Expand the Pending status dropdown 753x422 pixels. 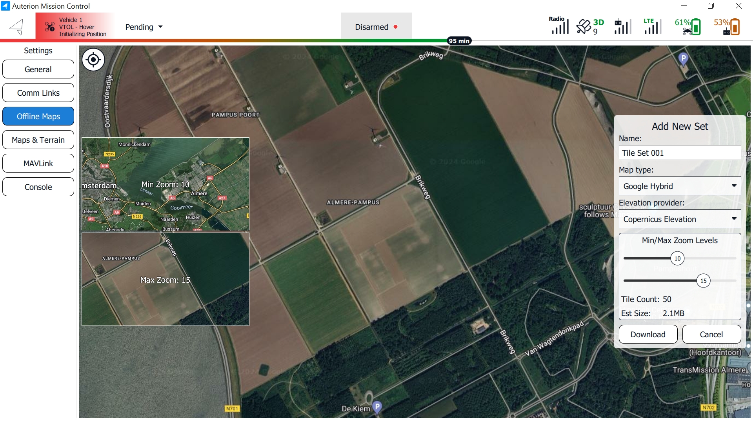click(144, 27)
